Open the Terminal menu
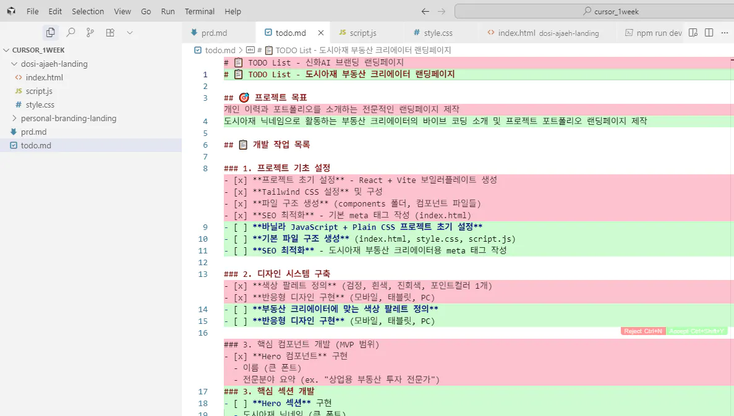Image resolution: width=734 pixels, height=416 pixels. (199, 11)
